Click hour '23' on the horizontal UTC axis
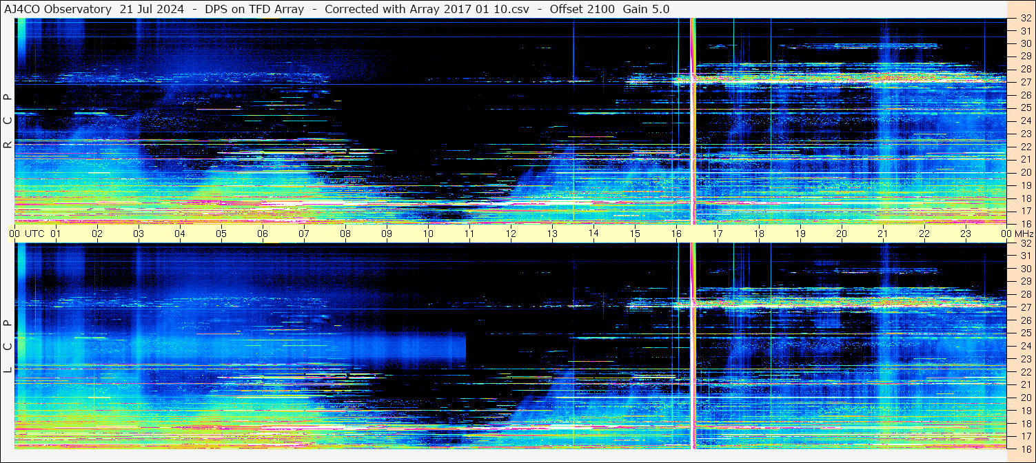 [x=966, y=234]
